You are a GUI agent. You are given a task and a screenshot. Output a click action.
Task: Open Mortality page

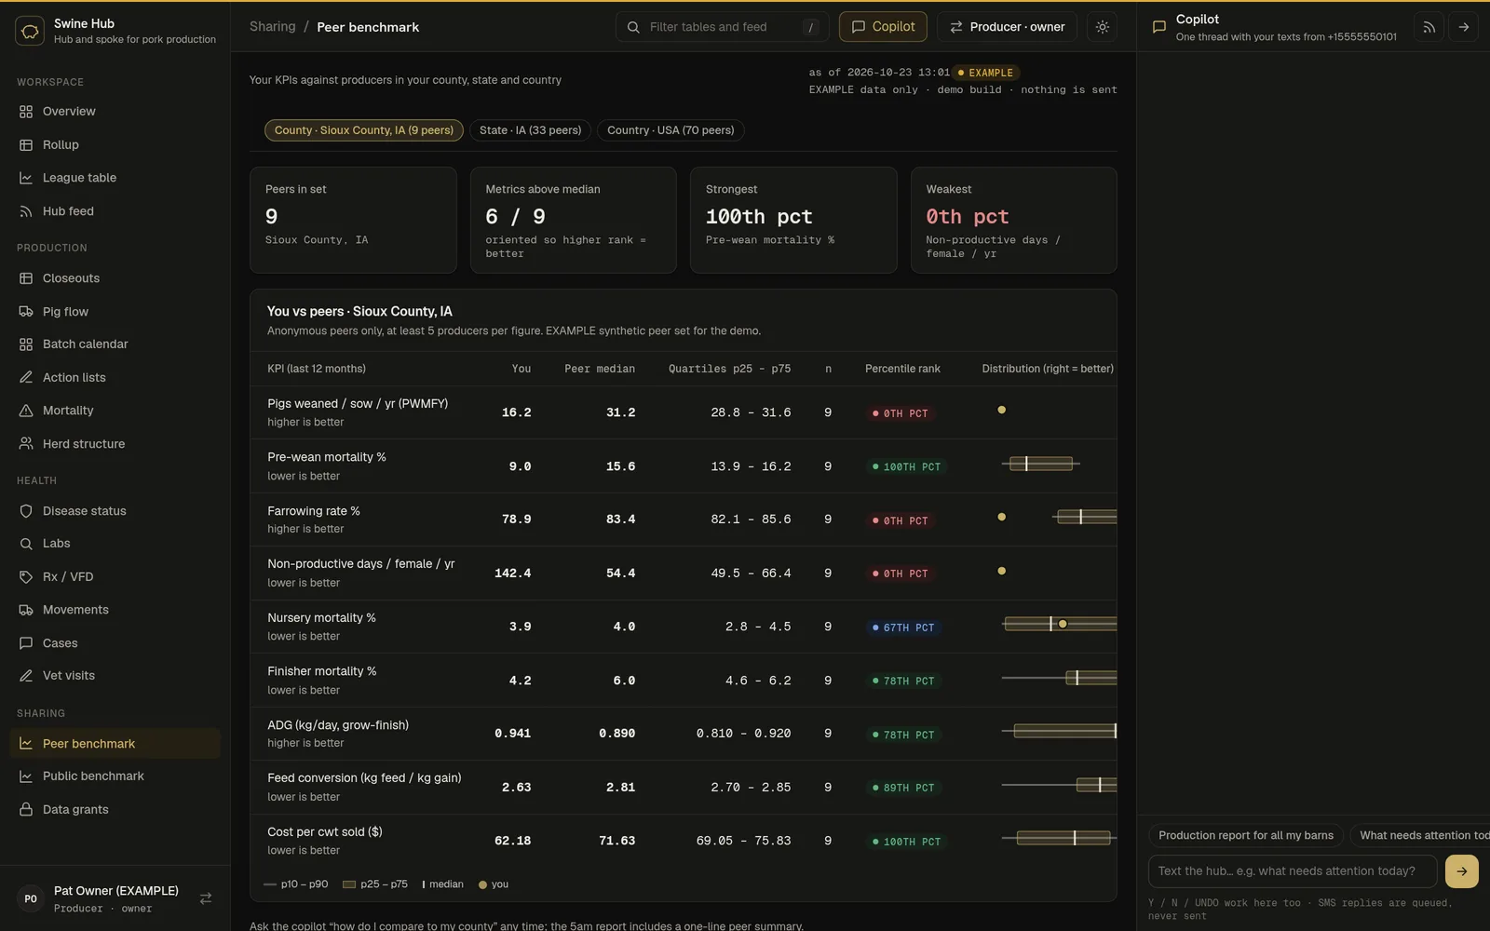coord(115,411)
